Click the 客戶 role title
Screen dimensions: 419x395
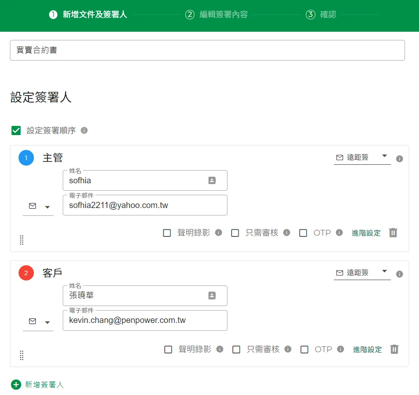[x=52, y=273]
